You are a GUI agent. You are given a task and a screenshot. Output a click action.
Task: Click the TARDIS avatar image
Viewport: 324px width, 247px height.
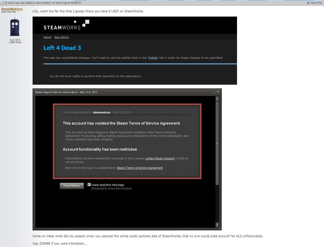coord(15,27)
